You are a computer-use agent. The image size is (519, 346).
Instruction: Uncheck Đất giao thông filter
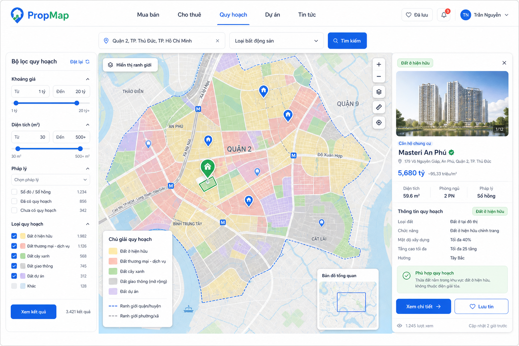(14, 266)
